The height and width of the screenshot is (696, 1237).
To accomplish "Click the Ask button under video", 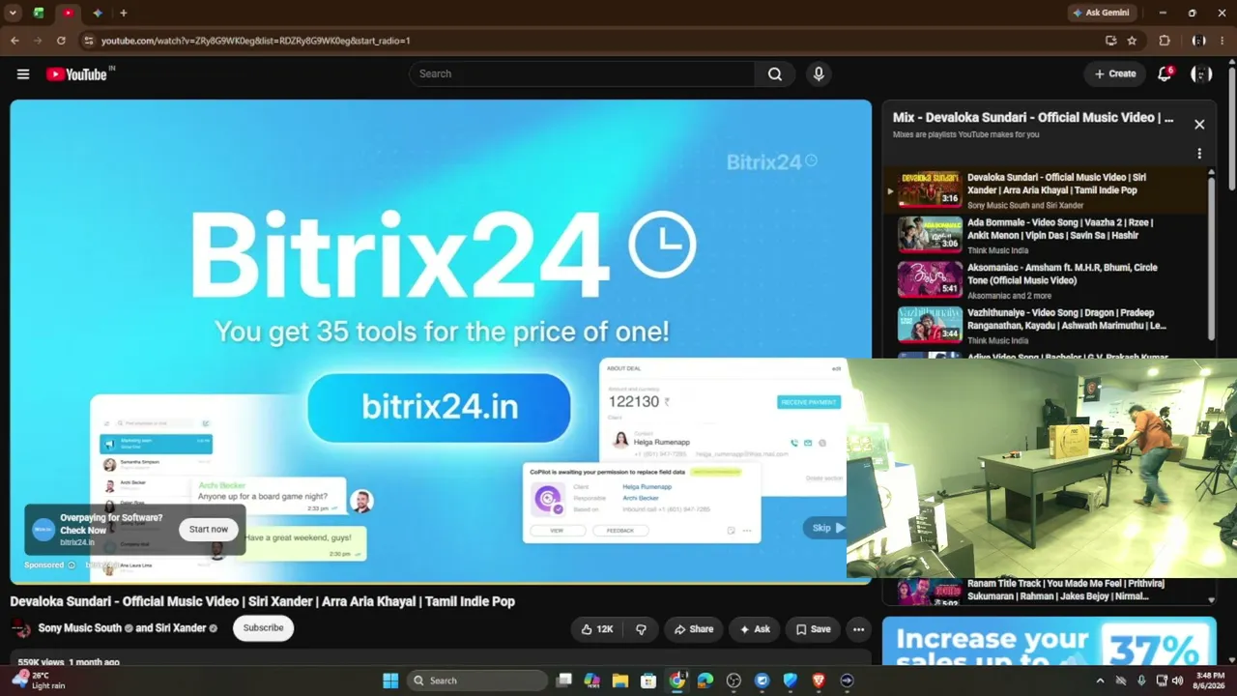I will [x=755, y=629].
